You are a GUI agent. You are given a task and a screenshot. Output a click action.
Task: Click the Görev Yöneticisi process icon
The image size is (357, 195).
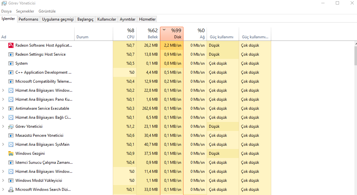coord(11,126)
